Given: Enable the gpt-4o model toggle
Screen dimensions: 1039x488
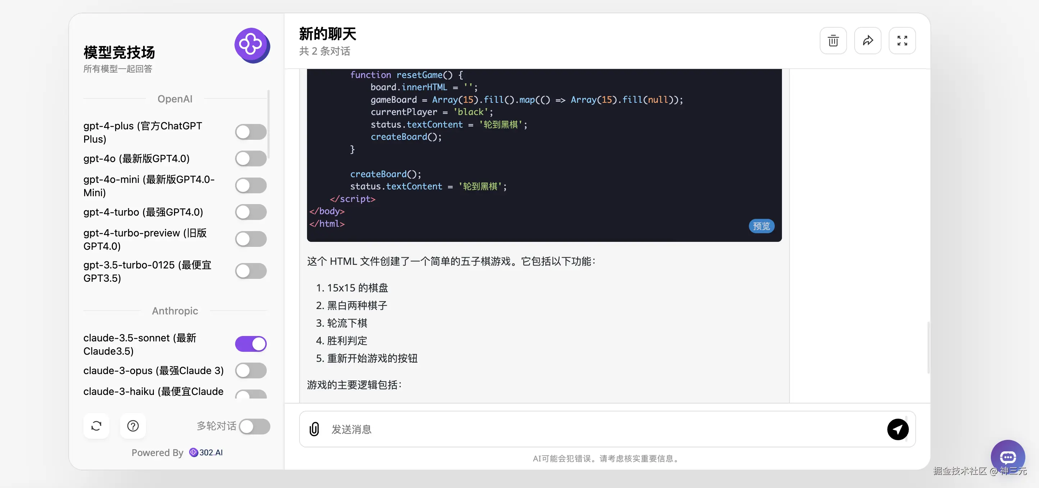Looking at the screenshot, I should pos(251,158).
